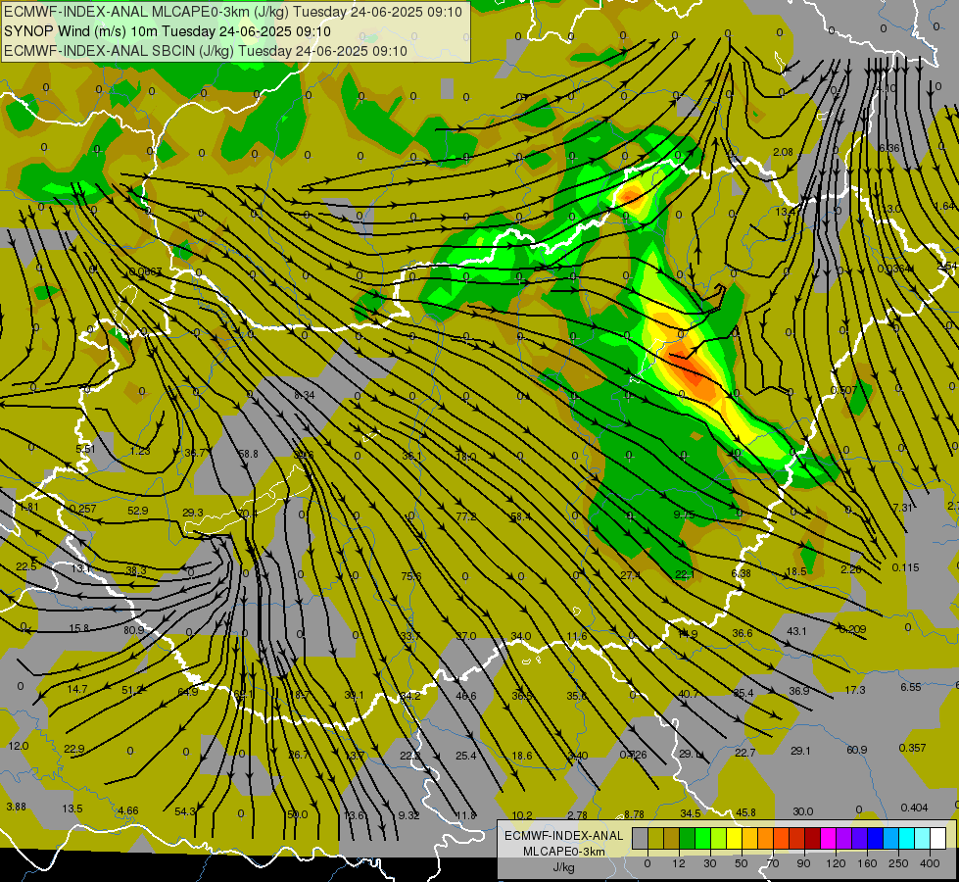Click the bright green legend swatch
Viewport: 959px width, 882px height.
click(703, 839)
